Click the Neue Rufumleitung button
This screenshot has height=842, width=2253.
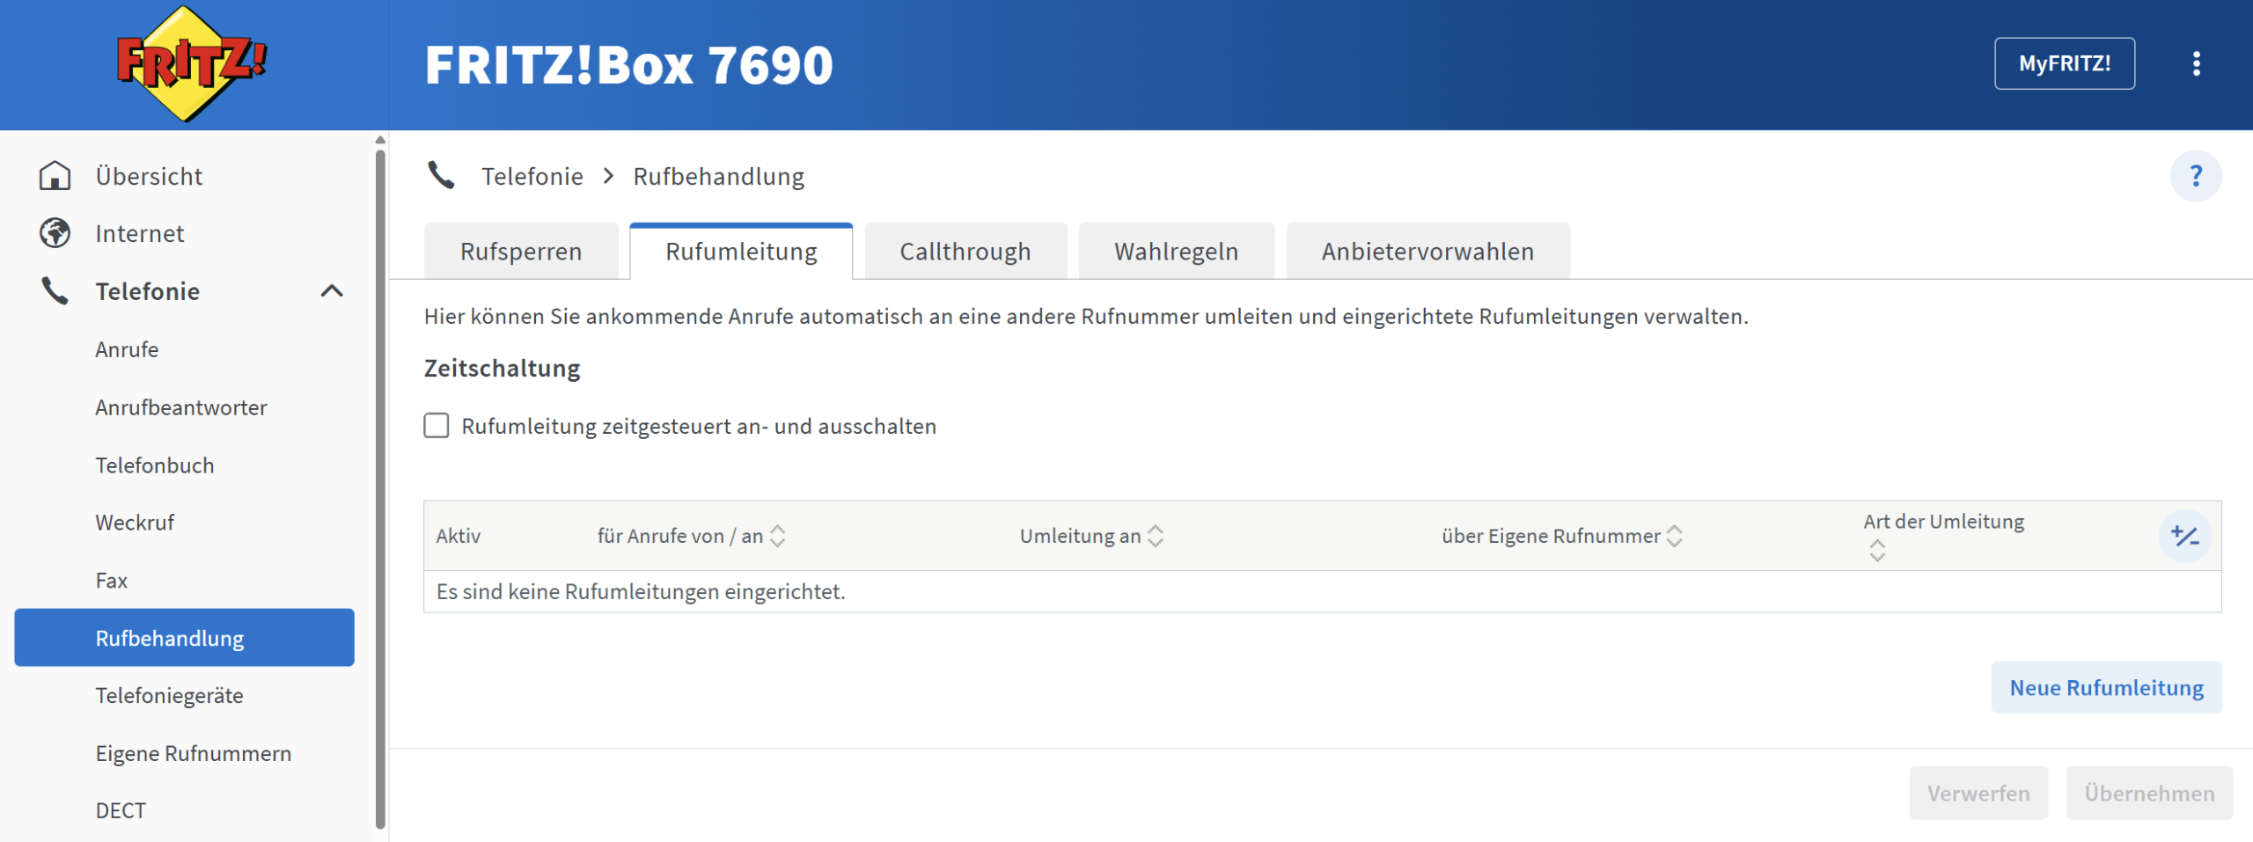[x=2106, y=687]
